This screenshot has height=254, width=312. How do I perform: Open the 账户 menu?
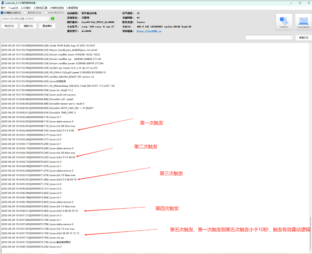pyautogui.click(x=3, y=8)
